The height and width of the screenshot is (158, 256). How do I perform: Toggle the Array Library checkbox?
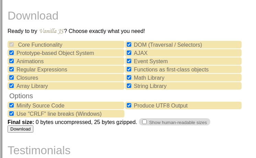point(12,86)
